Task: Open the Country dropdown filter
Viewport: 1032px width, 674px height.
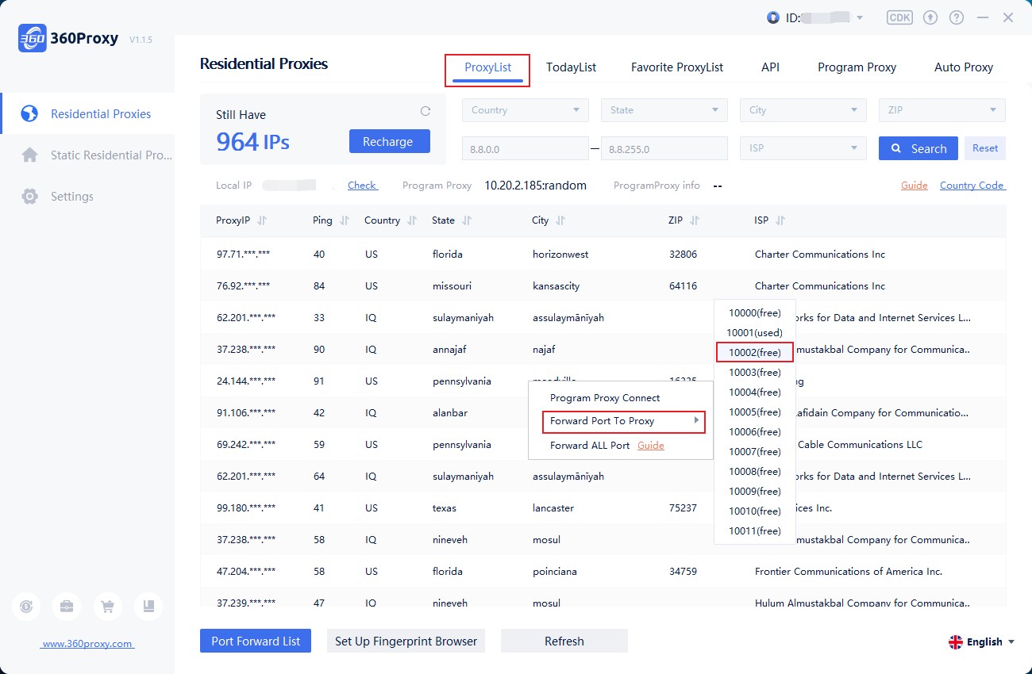Action: pyautogui.click(x=526, y=110)
